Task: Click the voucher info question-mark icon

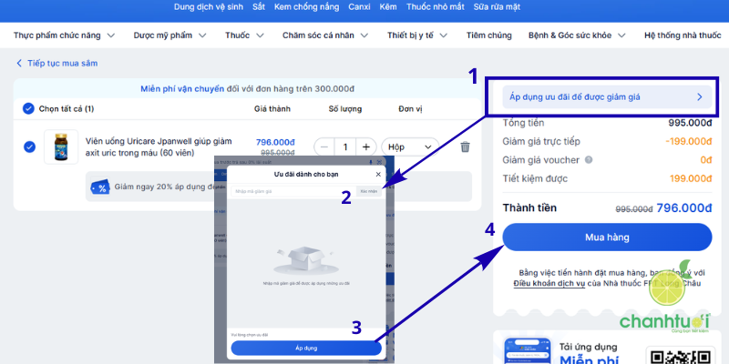Action: point(588,160)
